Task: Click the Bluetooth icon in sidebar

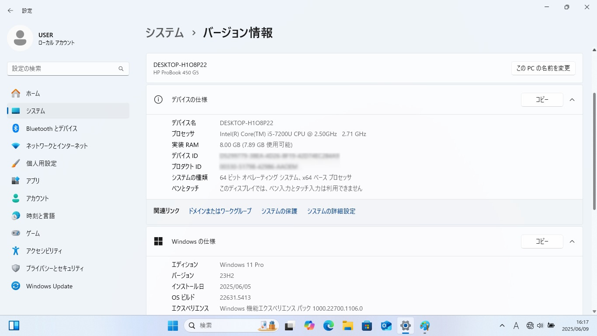Action: [16, 128]
